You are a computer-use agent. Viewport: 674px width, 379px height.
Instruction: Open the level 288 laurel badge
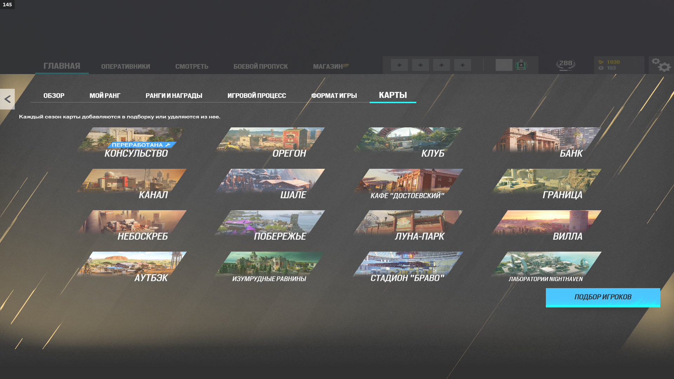[x=566, y=65]
